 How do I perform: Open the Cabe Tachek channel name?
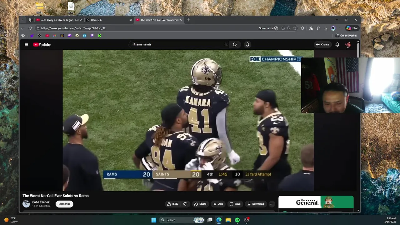point(41,202)
